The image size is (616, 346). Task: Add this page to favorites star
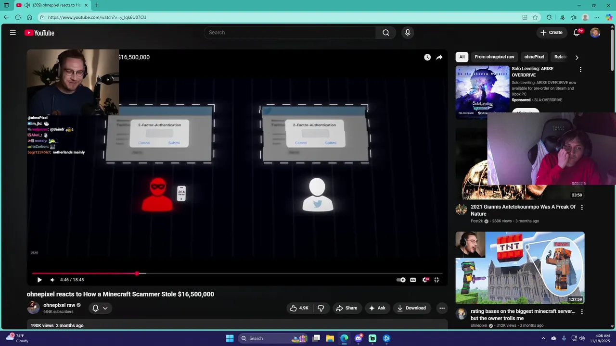point(535,17)
